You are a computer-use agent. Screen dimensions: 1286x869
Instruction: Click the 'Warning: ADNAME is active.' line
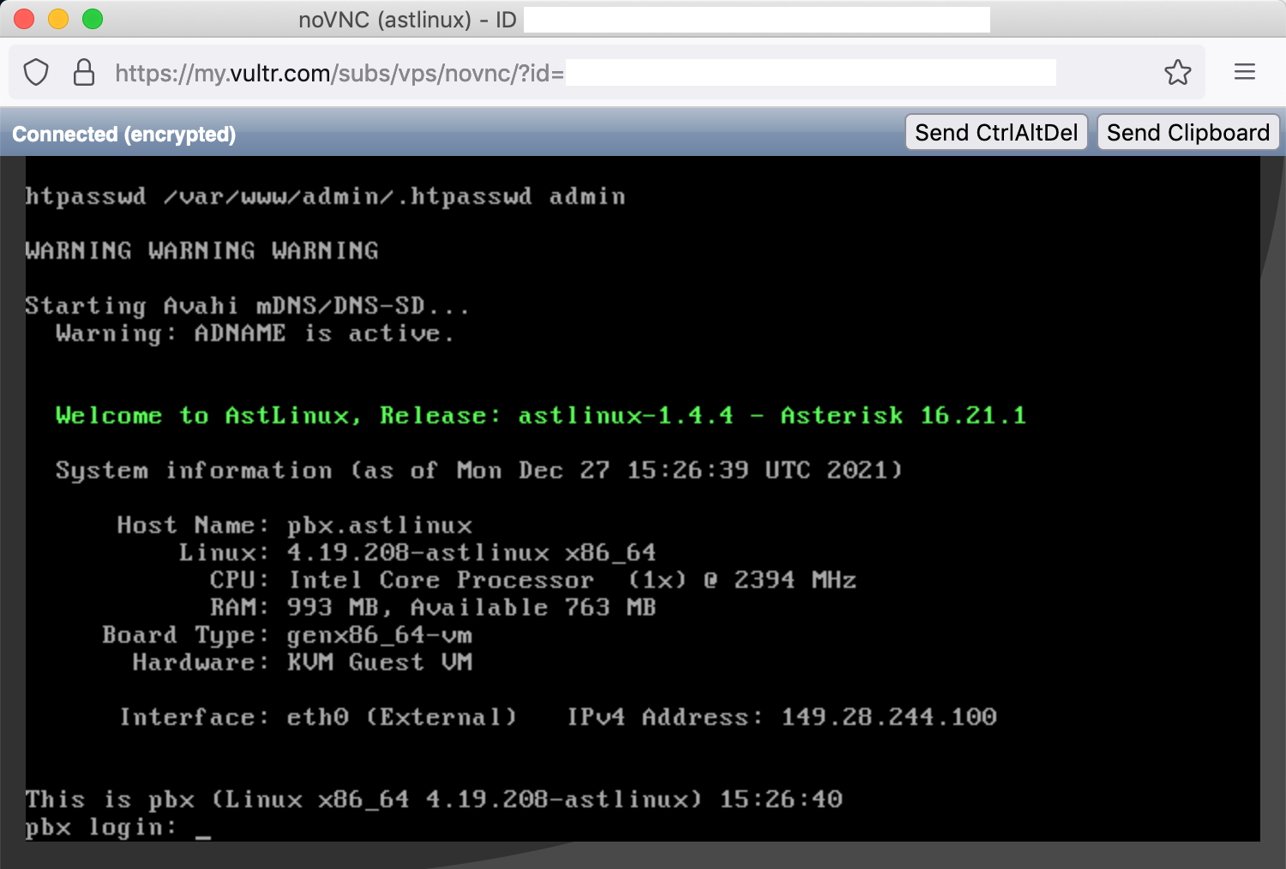(x=255, y=333)
